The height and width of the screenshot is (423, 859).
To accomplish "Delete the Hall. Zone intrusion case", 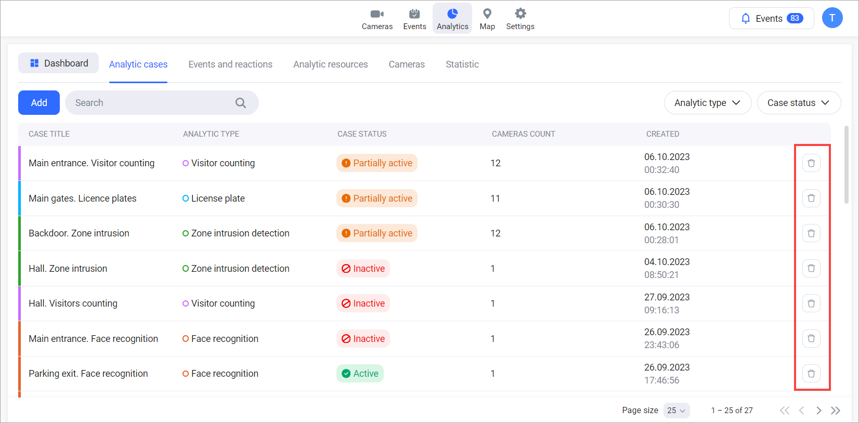I will (x=811, y=268).
